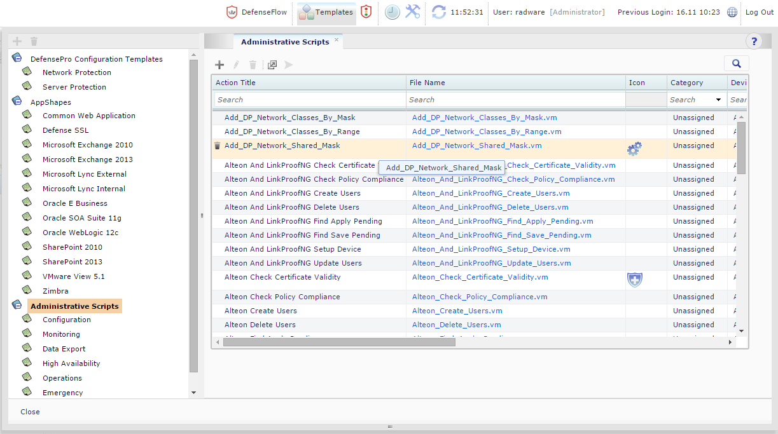
Task: Open the table search using the magnifier icon
Action: [x=736, y=64]
